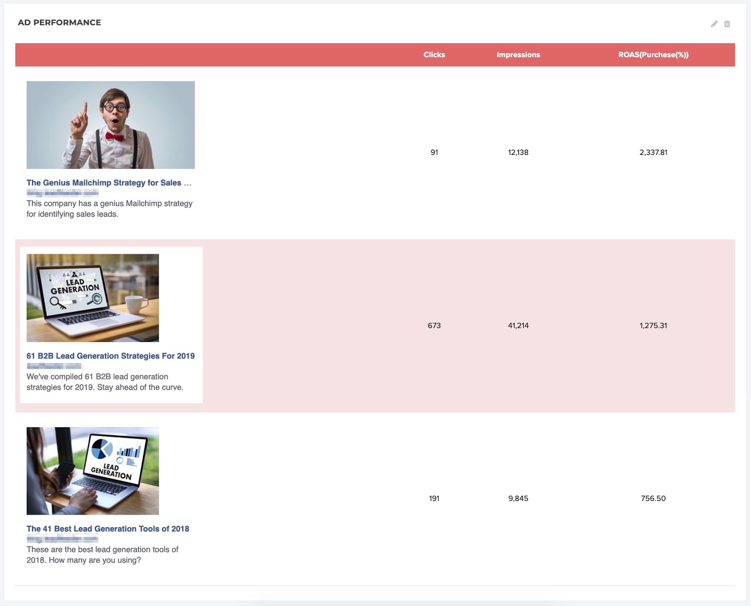
Task: Select the 673 clicks value
Action: 434,326
